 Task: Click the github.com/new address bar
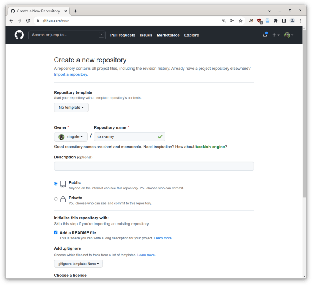[128, 21]
